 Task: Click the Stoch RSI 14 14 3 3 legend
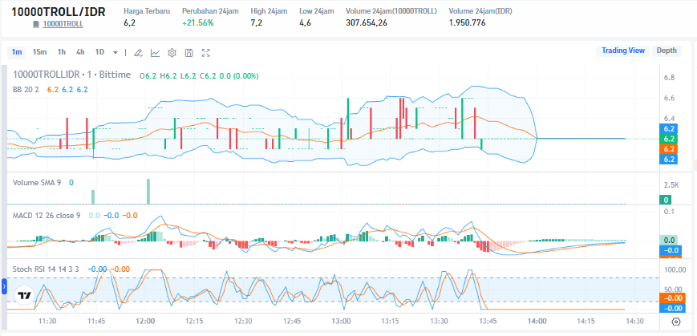(46, 269)
